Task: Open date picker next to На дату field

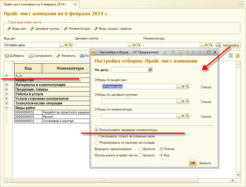Action: click(x=150, y=70)
